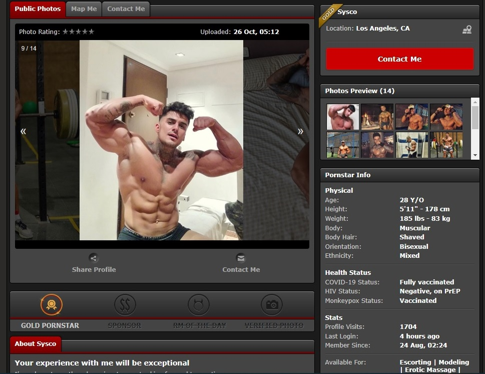Click the height value 5'11" - 178 cm

click(x=424, y=209)
